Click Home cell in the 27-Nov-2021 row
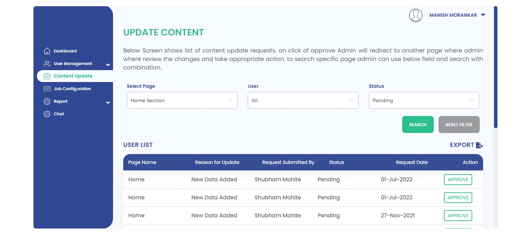 click(x=136, y=215)
